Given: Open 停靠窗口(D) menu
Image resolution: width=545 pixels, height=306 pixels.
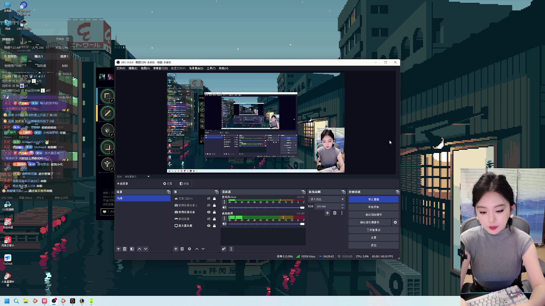Looking at the screenshot, I should pyautogui.click(x=160, y=68).
